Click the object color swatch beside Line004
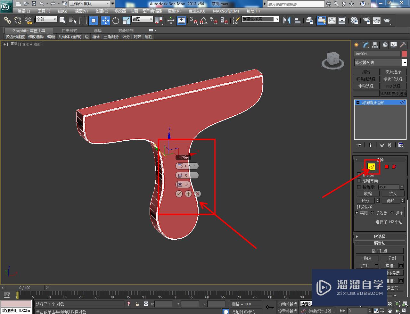Screen dimensions: 410x314 (x=404, y=54)
